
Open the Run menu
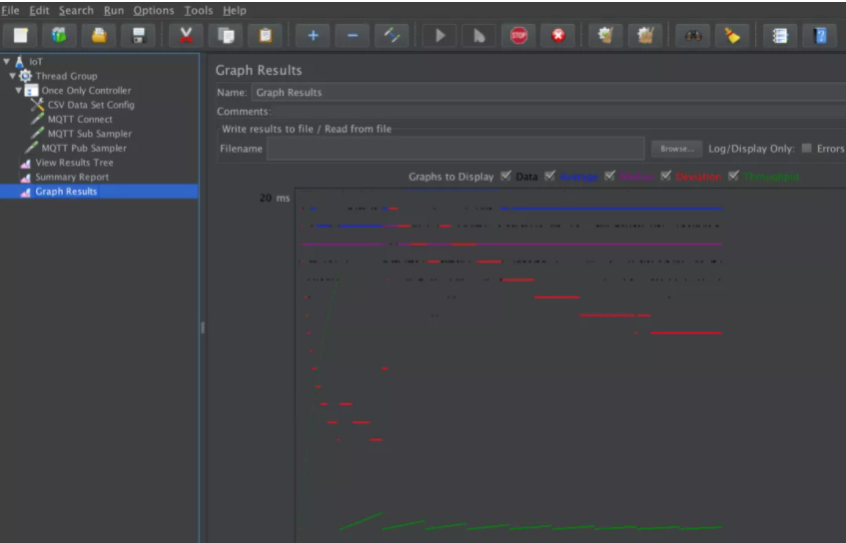click(113, 10)
